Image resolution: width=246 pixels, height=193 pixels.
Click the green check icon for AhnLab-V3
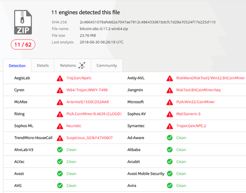[60, 150]
